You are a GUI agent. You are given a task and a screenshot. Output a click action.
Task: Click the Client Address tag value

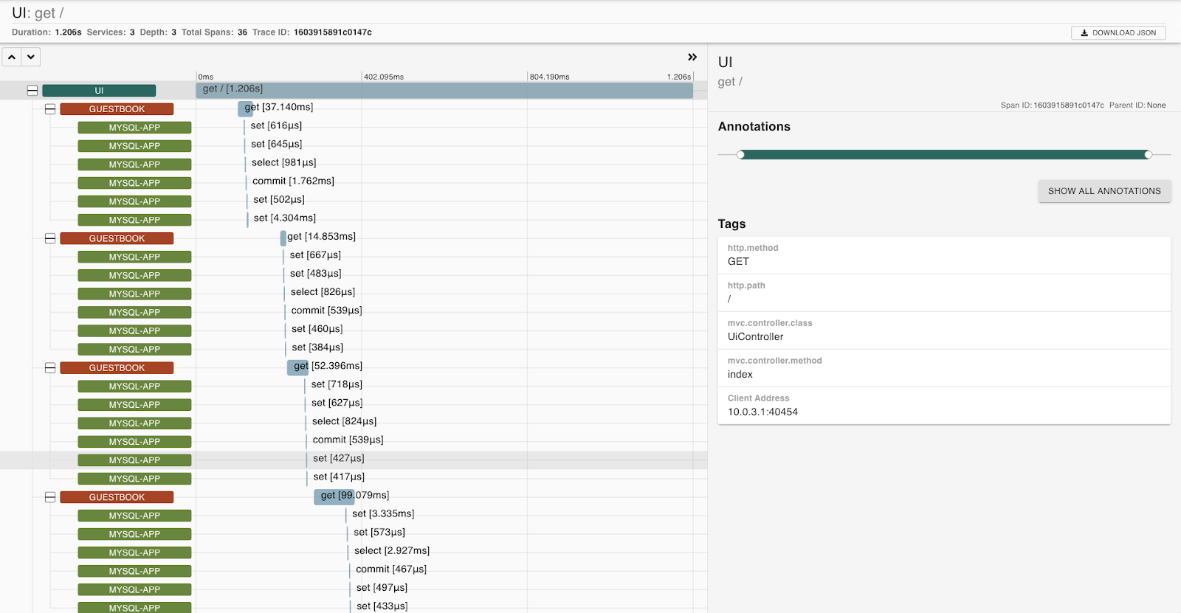click(x=762, y=412)
